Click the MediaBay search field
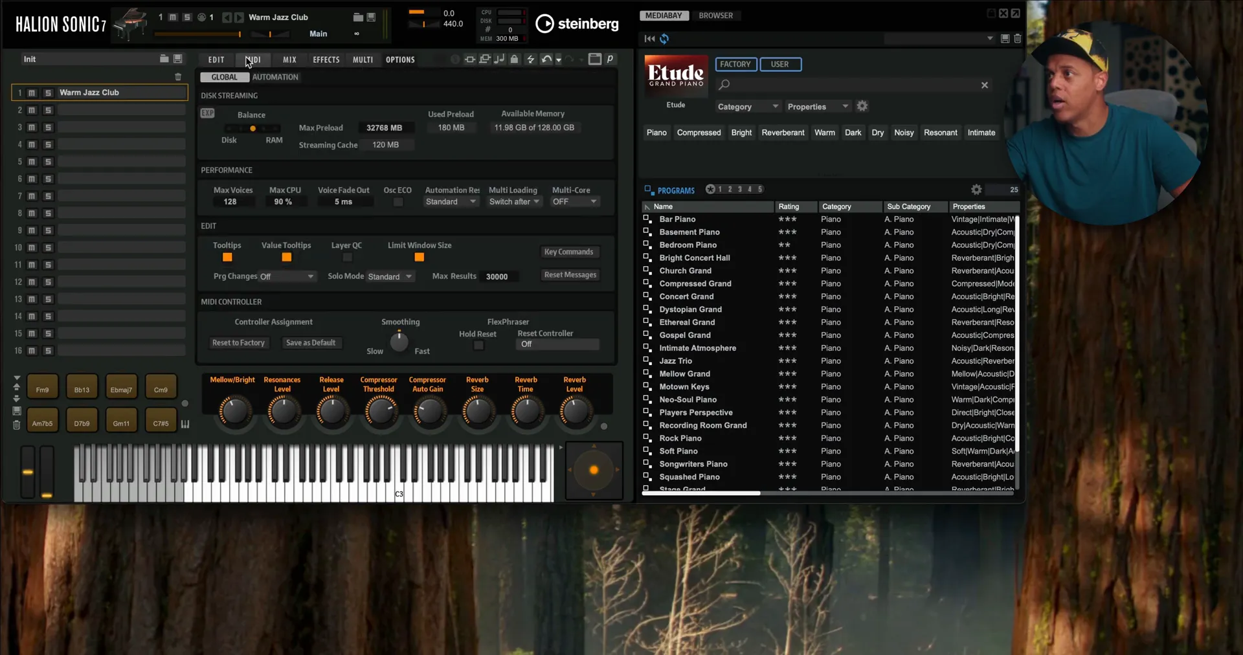Screen dimensions: 1243x655 click(x=853, y=85)
